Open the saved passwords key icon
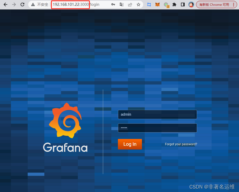 click(x=113, y=4)
